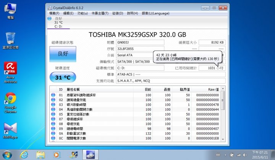Open the 語言(L)(Language) menu
This screenshot has width=275, height=160.
tap(155, 13)
